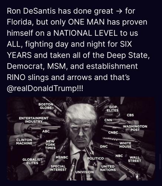
Task: Click the arrow symbol after 'great'
Action: click(x=119, y=11)
